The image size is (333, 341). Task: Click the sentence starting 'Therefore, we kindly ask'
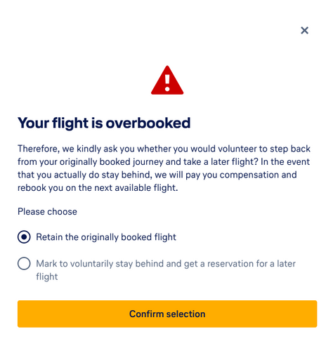click(164, 155)
